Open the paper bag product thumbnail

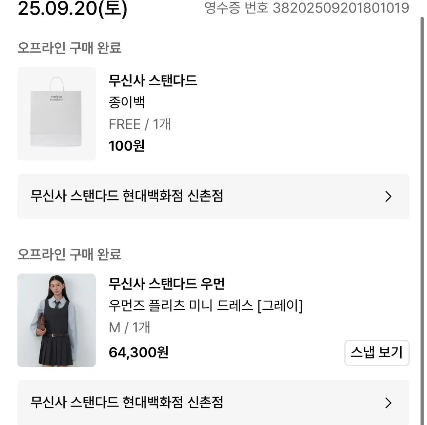pyautogui.click(x=57, y=114)
